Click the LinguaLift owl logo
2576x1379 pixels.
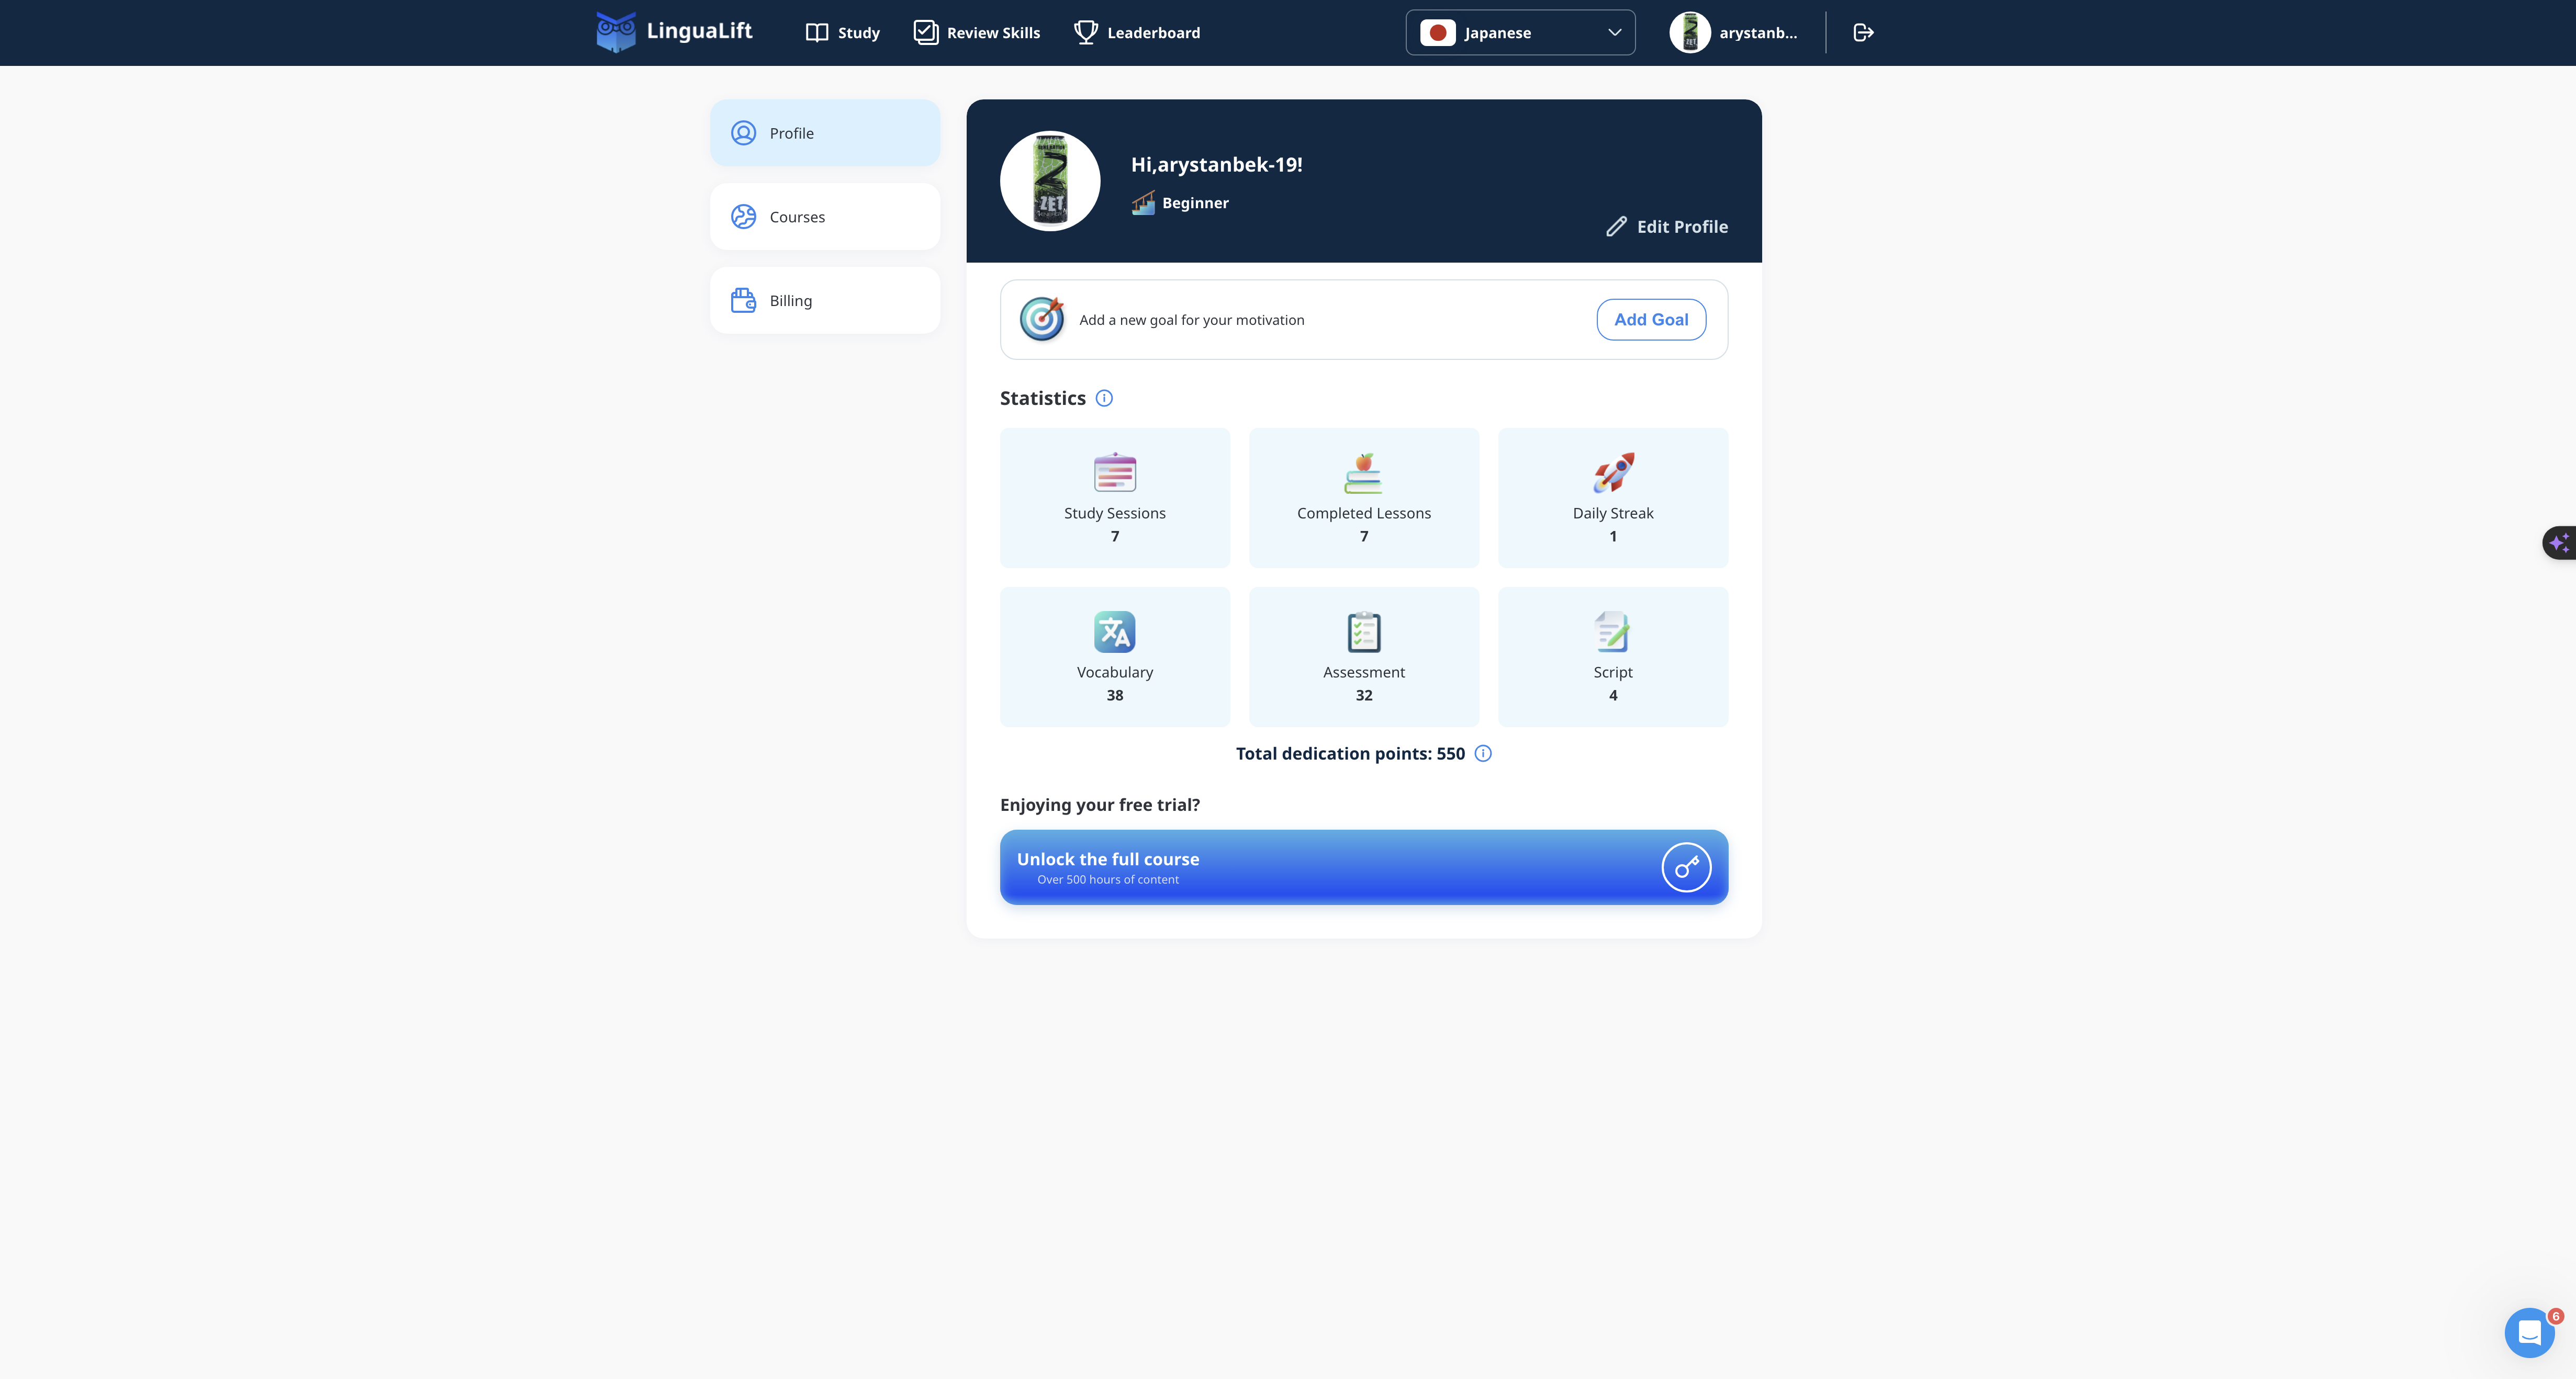click(616, 32)
